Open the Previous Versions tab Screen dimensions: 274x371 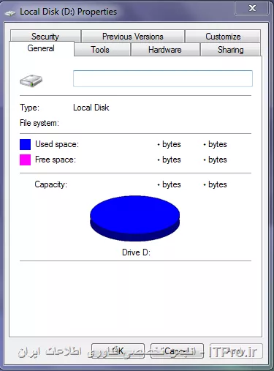pyautogui.click(x=133, y=37)
